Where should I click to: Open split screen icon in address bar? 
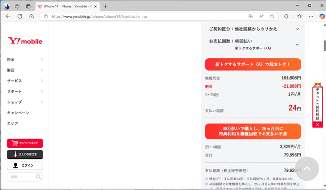point(251,16)
